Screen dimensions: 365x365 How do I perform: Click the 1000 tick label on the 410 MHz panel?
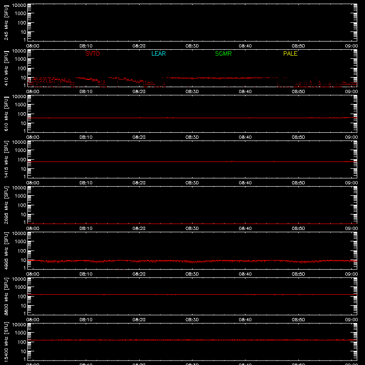[x=21, y=59]
